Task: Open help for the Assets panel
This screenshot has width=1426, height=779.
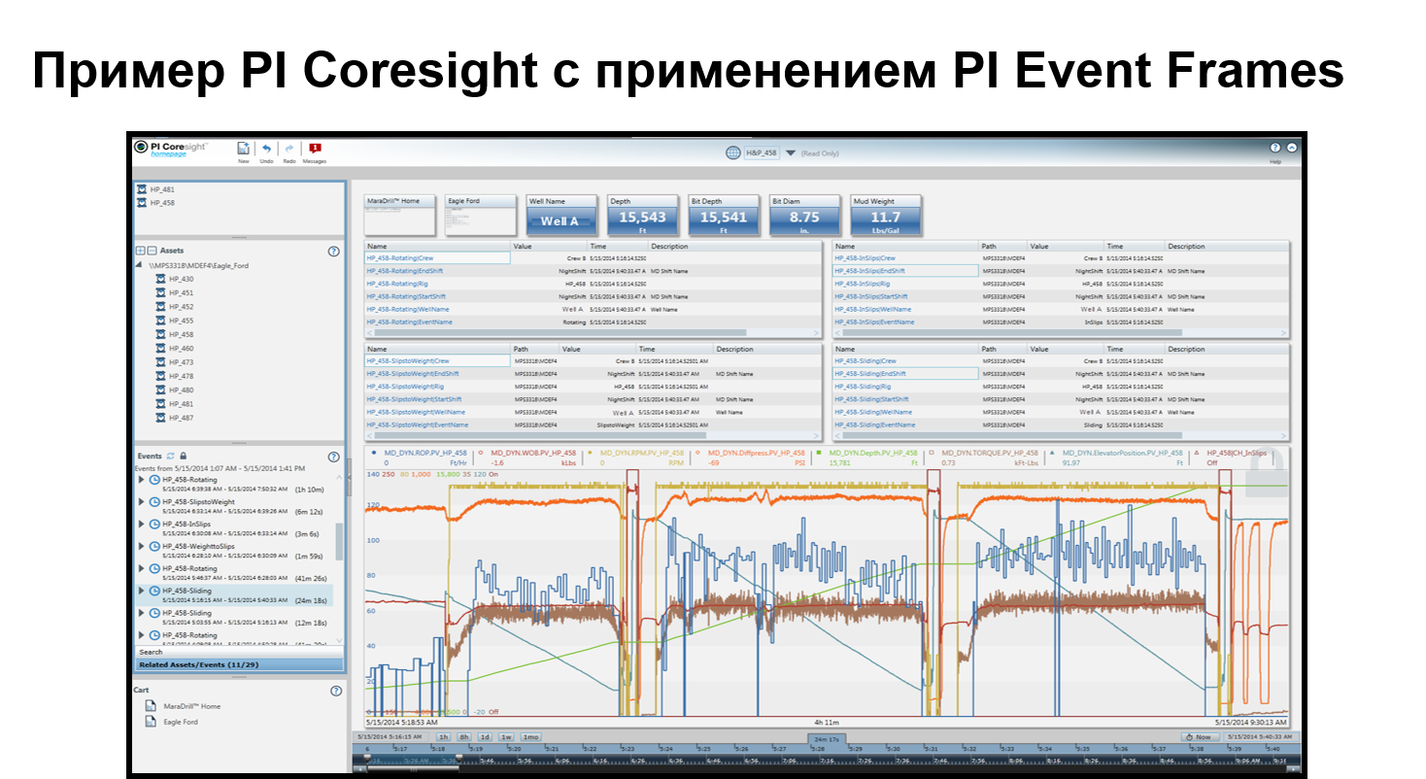Action: (x=334, y=251)
